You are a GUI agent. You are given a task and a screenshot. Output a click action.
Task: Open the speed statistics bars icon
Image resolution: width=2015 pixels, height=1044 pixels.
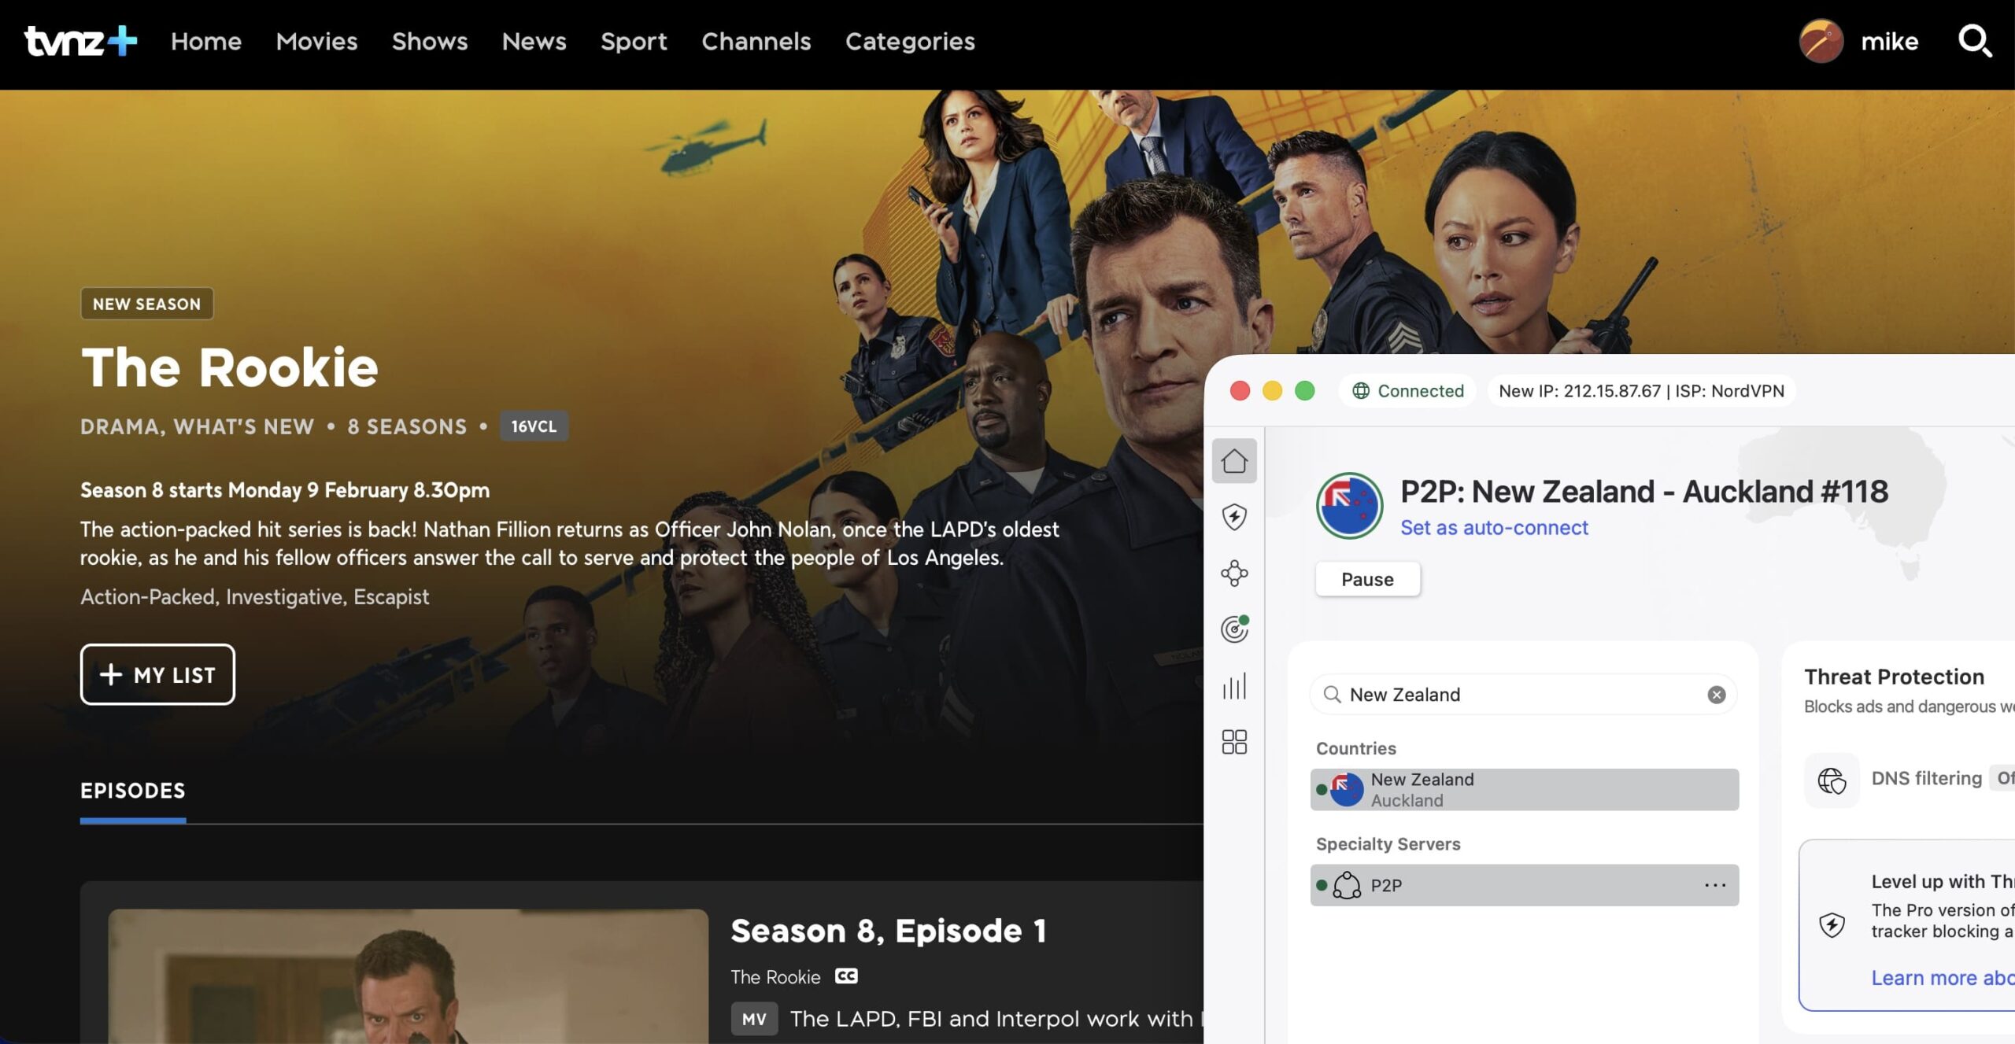click(x=1234, y=686)
